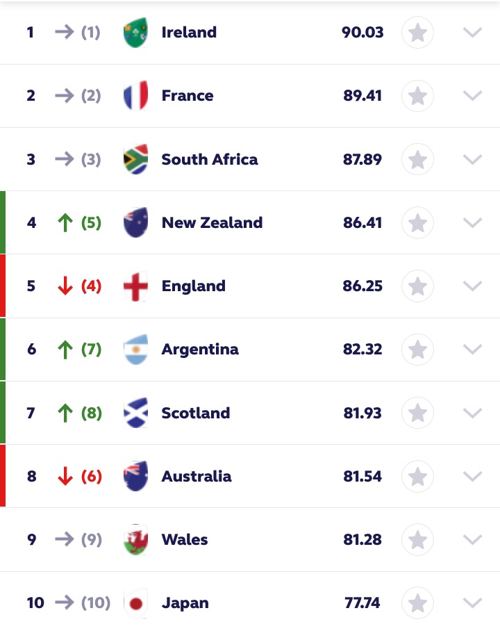Open the South Africa team name
The image size is (500, 631).
coord(210,159)
